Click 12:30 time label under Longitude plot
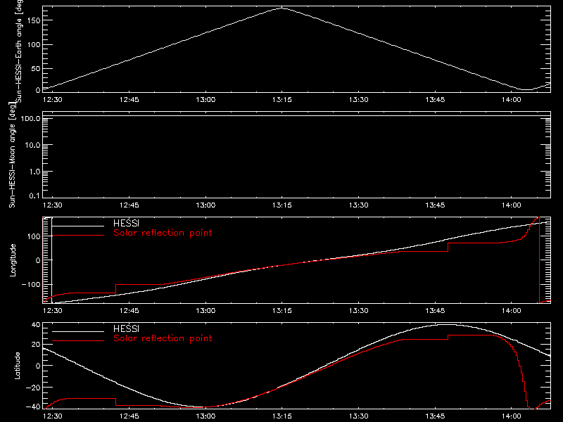This screenshot has width=563, height=422. click(x=52, y=311)
